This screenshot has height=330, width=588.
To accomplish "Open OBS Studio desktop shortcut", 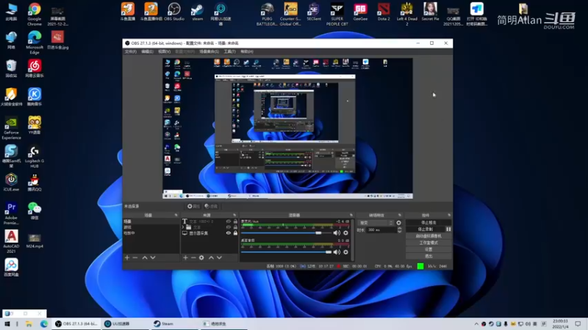I will click(174, 12).
